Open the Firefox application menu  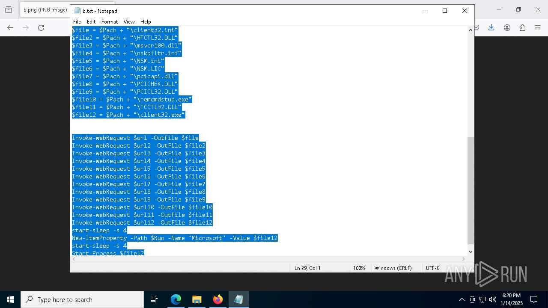(x=538, y=27)
